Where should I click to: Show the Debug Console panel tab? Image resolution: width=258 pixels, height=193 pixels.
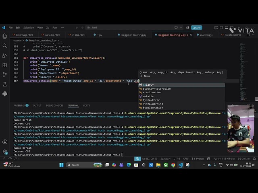pyautogui.click(x=55, y=105)
